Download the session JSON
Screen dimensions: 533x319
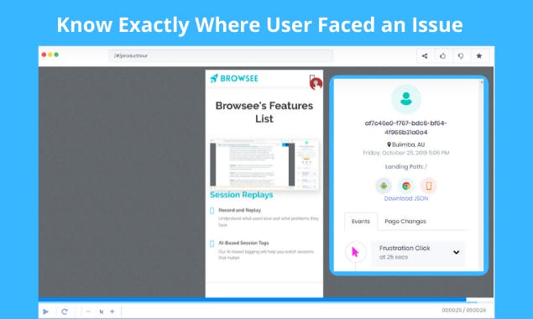coord(406,198)
